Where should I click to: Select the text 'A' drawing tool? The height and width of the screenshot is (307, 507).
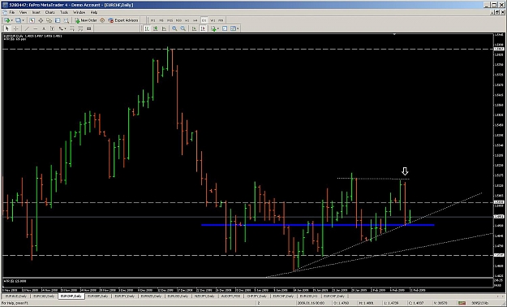[x=44, y=28]
